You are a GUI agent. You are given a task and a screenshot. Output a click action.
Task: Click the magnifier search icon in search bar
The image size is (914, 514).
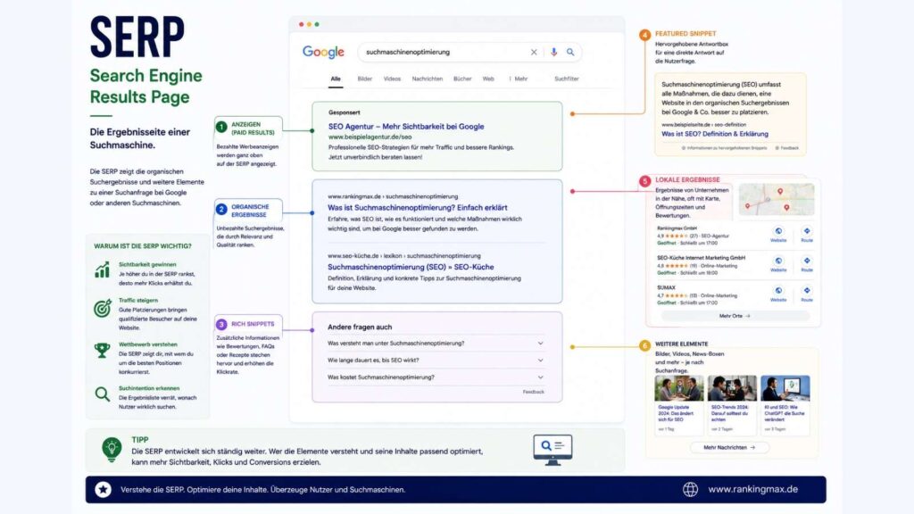[570, 52]
